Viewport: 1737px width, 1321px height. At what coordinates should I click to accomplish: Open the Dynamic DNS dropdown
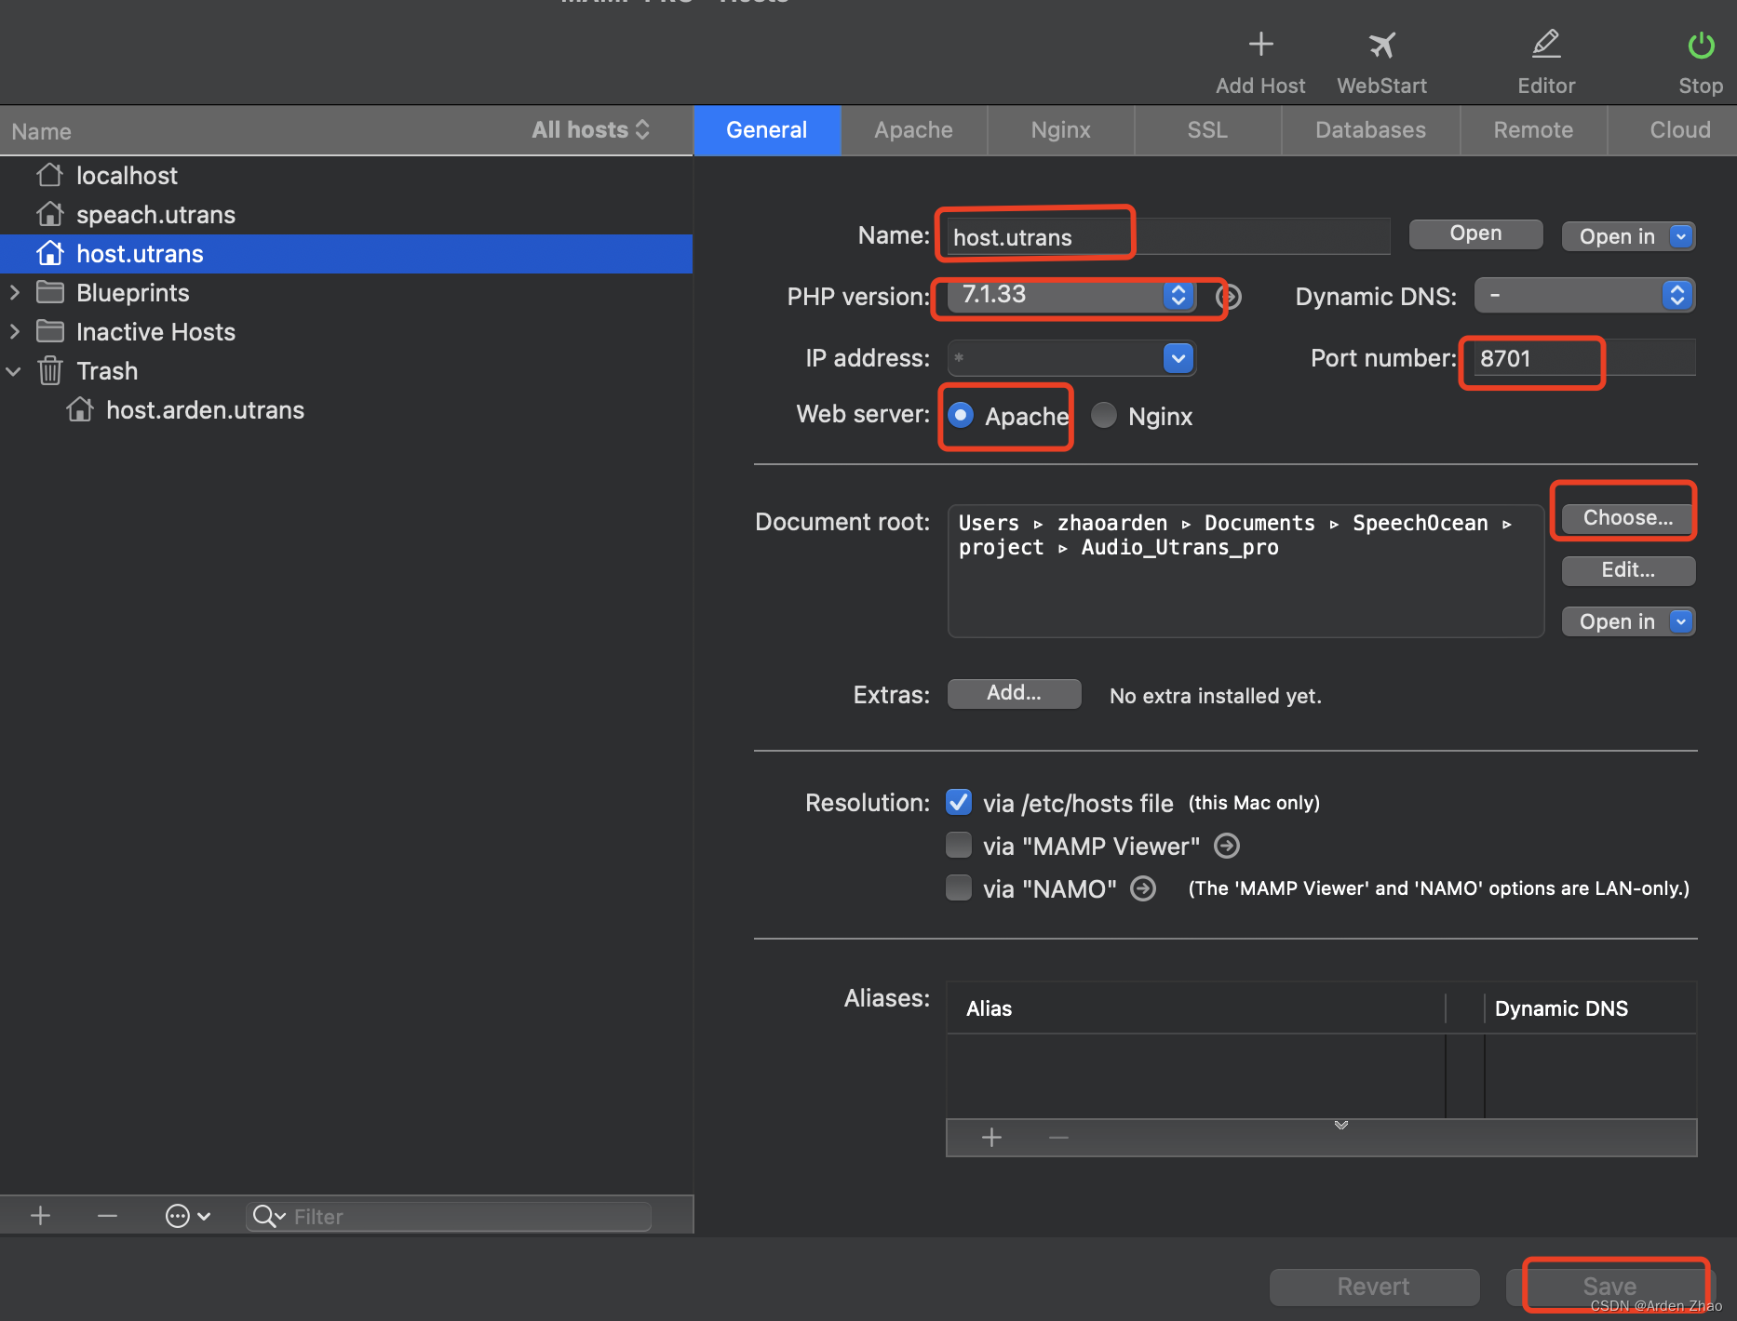point(1584,296)
